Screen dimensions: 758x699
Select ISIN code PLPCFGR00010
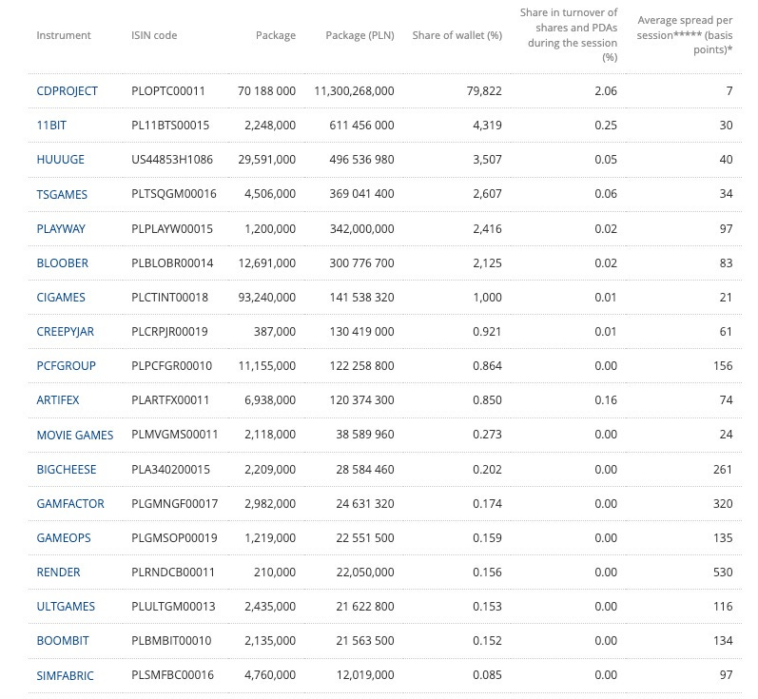171,366
